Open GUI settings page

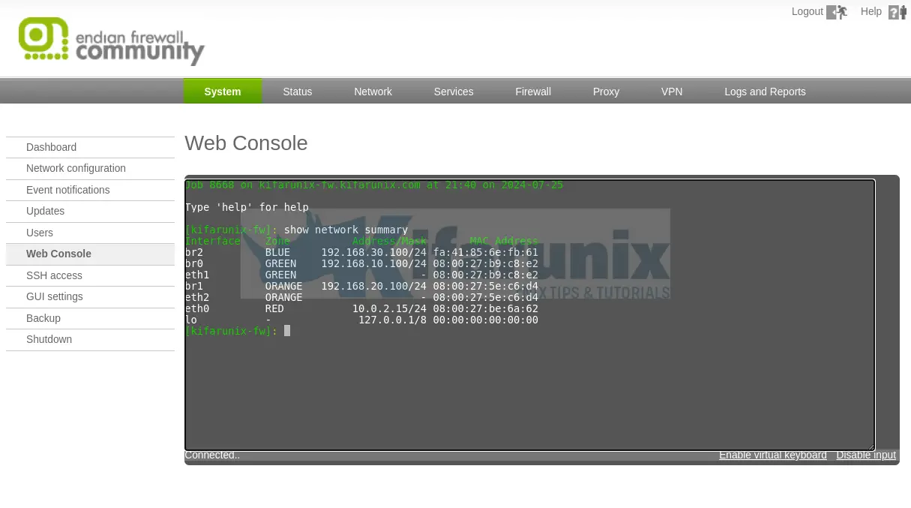coord(90,296)
